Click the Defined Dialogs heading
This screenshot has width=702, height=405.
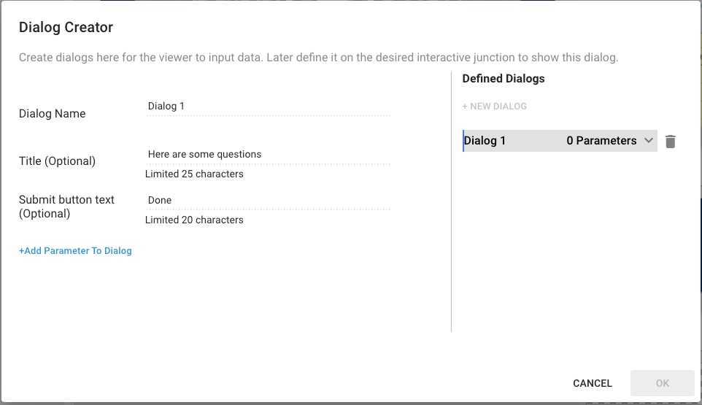pos(504,78)
